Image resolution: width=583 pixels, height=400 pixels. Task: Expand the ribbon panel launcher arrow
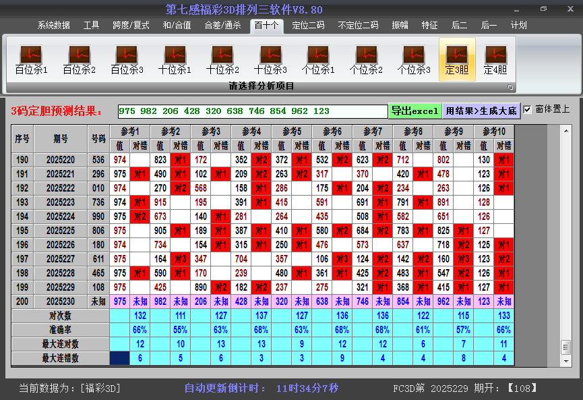click(510, 87)
